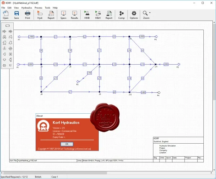This screenshot has height=179, width=216.
Task: Open the Options gear icon
Action: pos(134,15)
